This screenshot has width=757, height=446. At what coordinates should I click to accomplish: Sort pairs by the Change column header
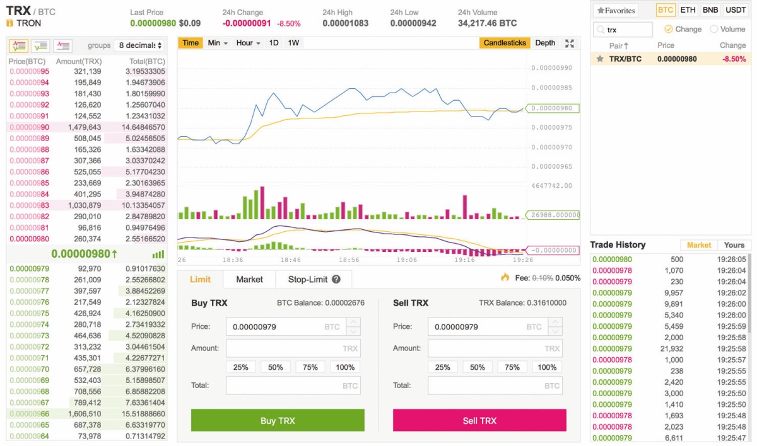coord(732,45)
